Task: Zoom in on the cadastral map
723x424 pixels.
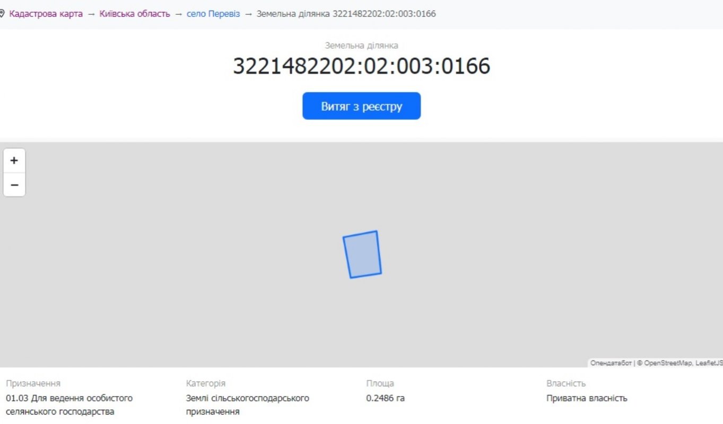Action: 14,161
